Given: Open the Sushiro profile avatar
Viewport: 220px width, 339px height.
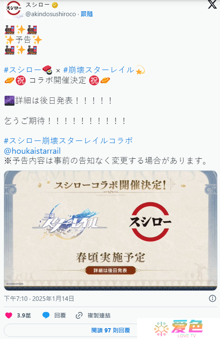Looking at the screenshot, I should click(14, 10).
